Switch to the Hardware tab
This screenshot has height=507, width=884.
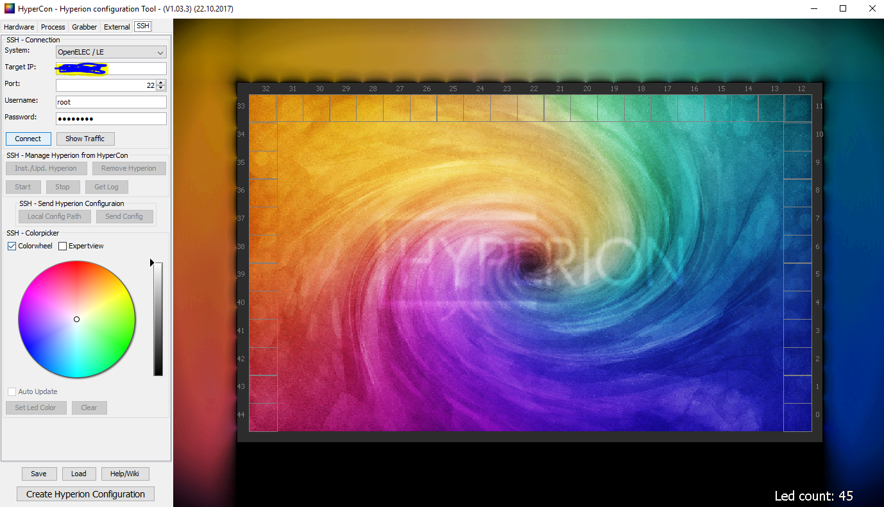[19, 26]
